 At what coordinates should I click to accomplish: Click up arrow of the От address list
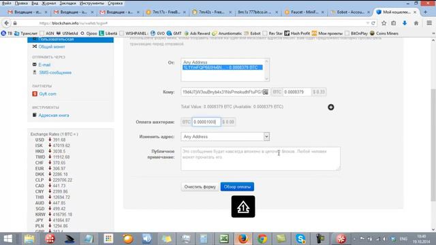(266, 61)
